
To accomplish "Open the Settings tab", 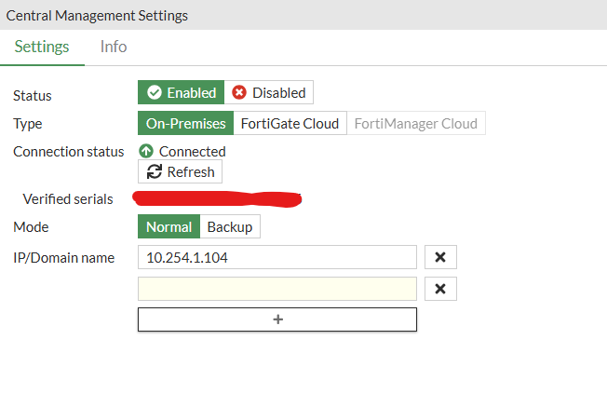I will point(42,47).
